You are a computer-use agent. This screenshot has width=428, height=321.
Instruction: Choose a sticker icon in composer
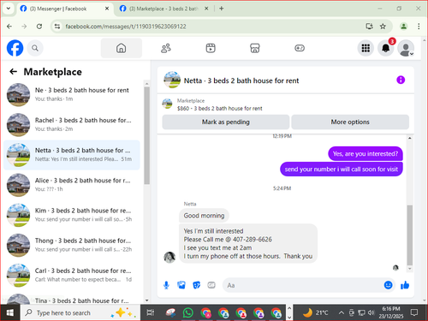pyautogui.click(x=196, y=285)
